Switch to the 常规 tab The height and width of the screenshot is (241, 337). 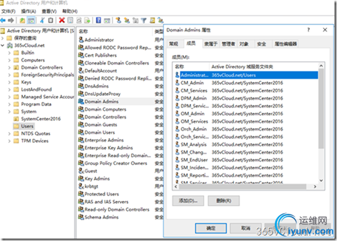tap(173, 44)
